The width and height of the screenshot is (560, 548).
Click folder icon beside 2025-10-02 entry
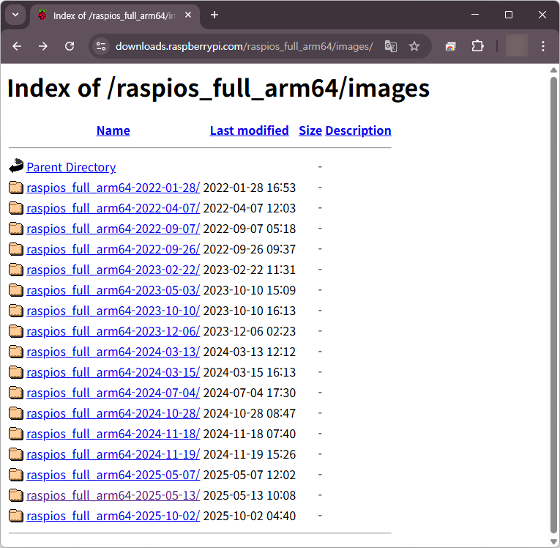click(16, 516)
